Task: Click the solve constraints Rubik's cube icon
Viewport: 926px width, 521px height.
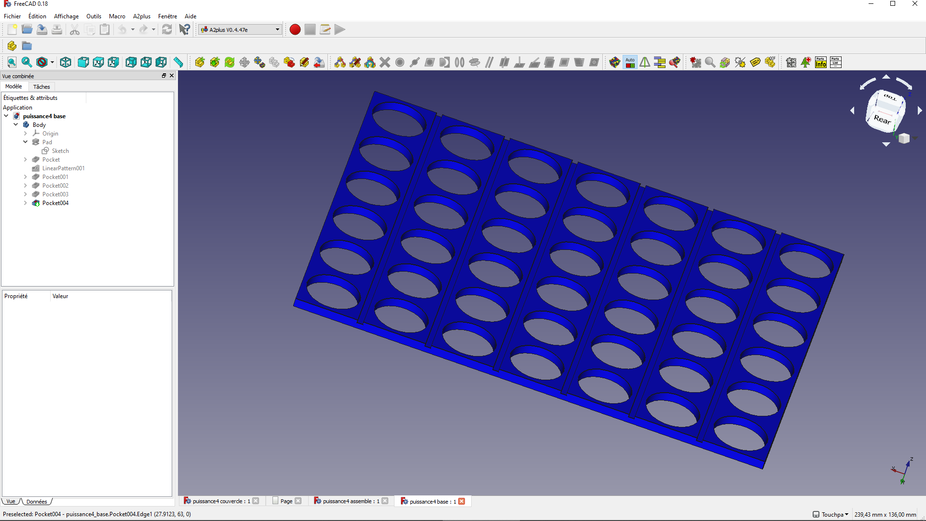Action: [614, 62]
